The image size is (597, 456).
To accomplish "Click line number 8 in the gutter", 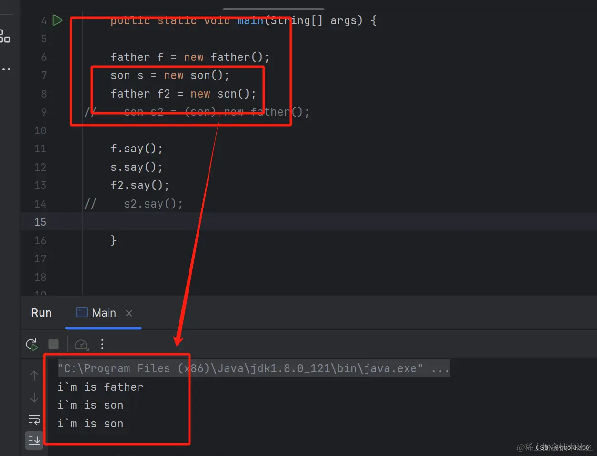I will tap(44, 94).
